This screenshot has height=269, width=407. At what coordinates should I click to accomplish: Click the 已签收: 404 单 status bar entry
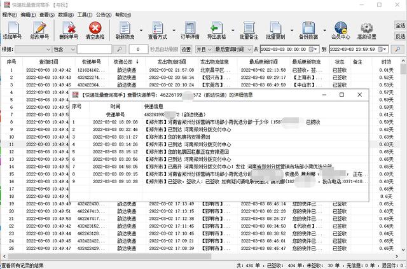(285, 265)
